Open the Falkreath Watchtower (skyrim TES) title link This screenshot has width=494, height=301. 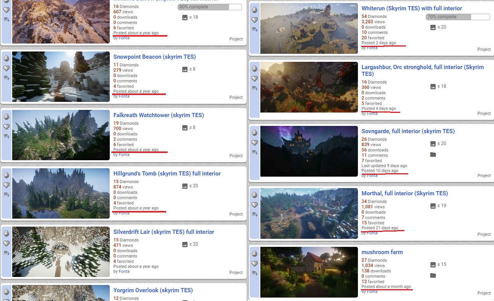point(159,115)
